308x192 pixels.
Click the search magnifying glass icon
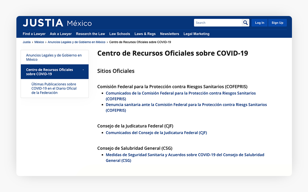245,23
